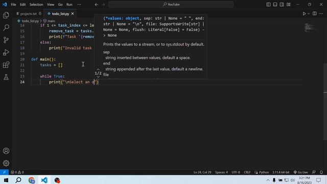Image resolution: width=327 pixels, height=184 pixels.
Task: Open the Windows action center
Action: tap(318, 180)
